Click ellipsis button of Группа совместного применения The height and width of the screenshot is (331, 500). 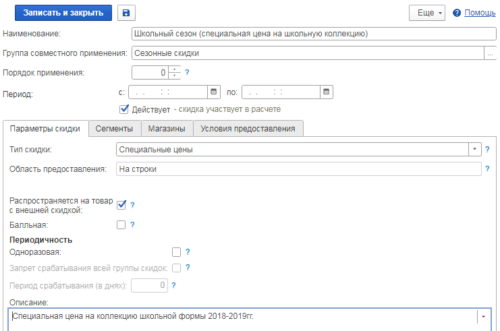tap(491, 53)
